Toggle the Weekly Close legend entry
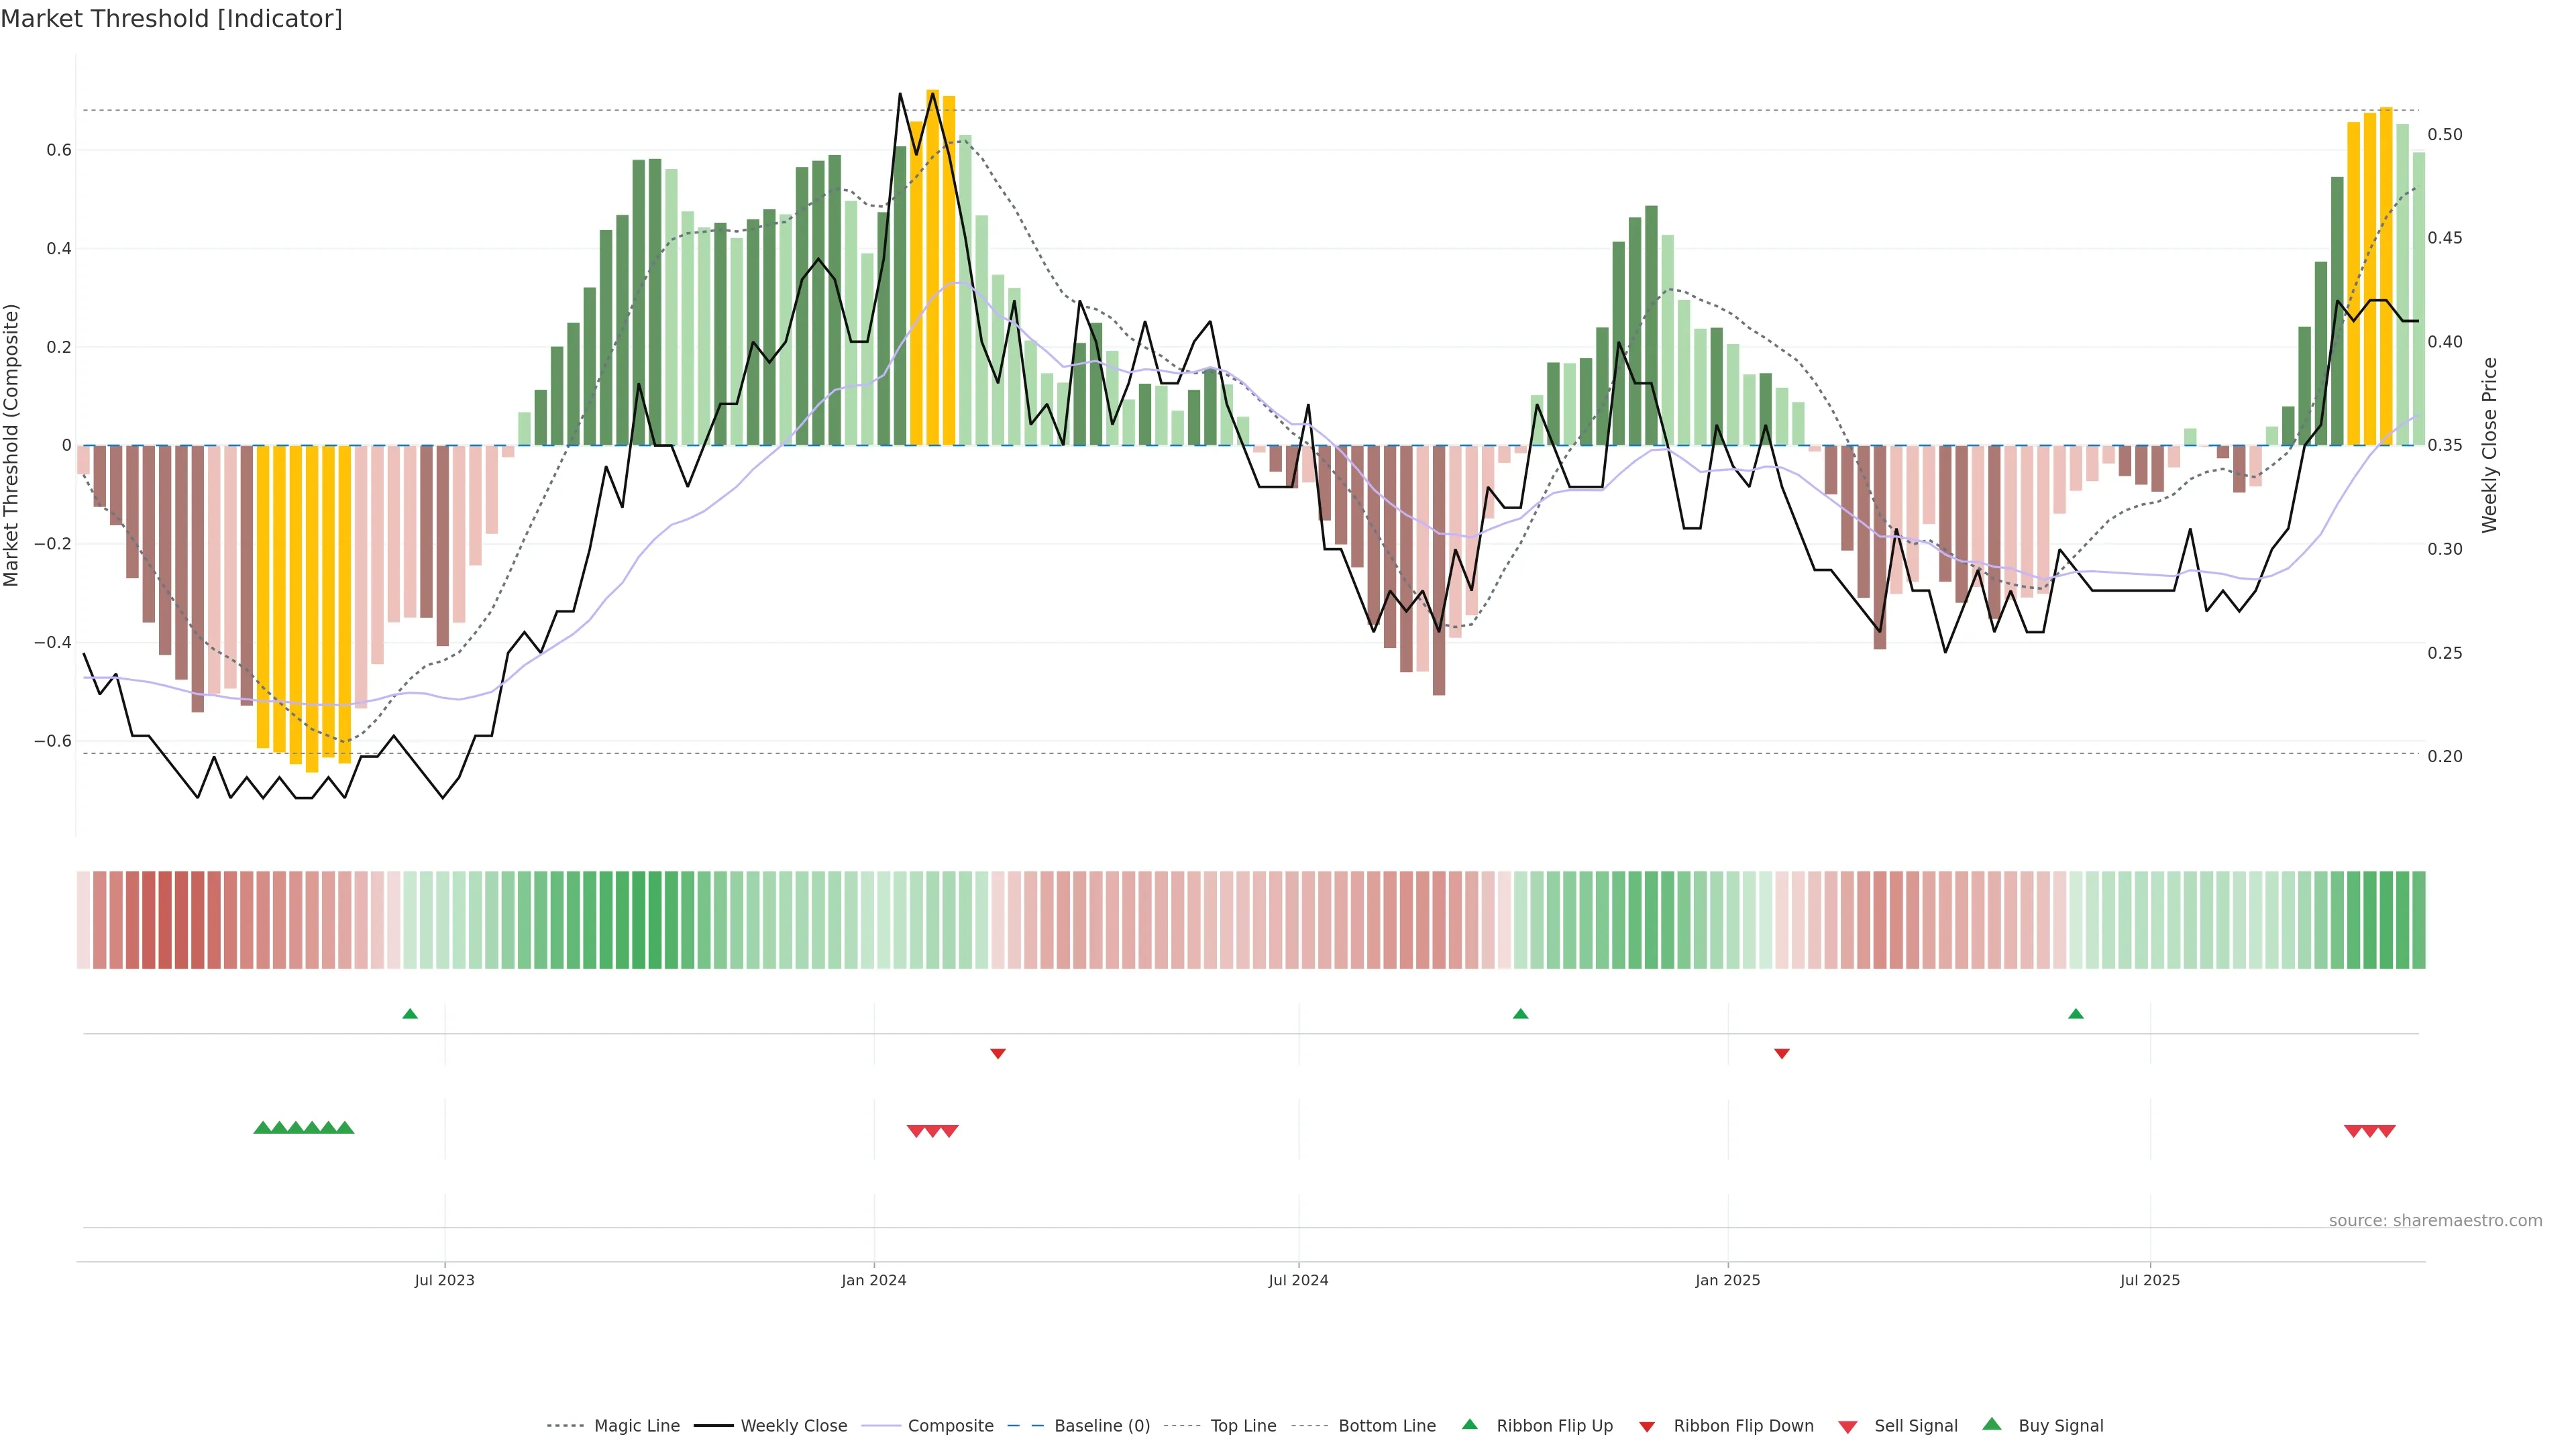 point(793,1426)
